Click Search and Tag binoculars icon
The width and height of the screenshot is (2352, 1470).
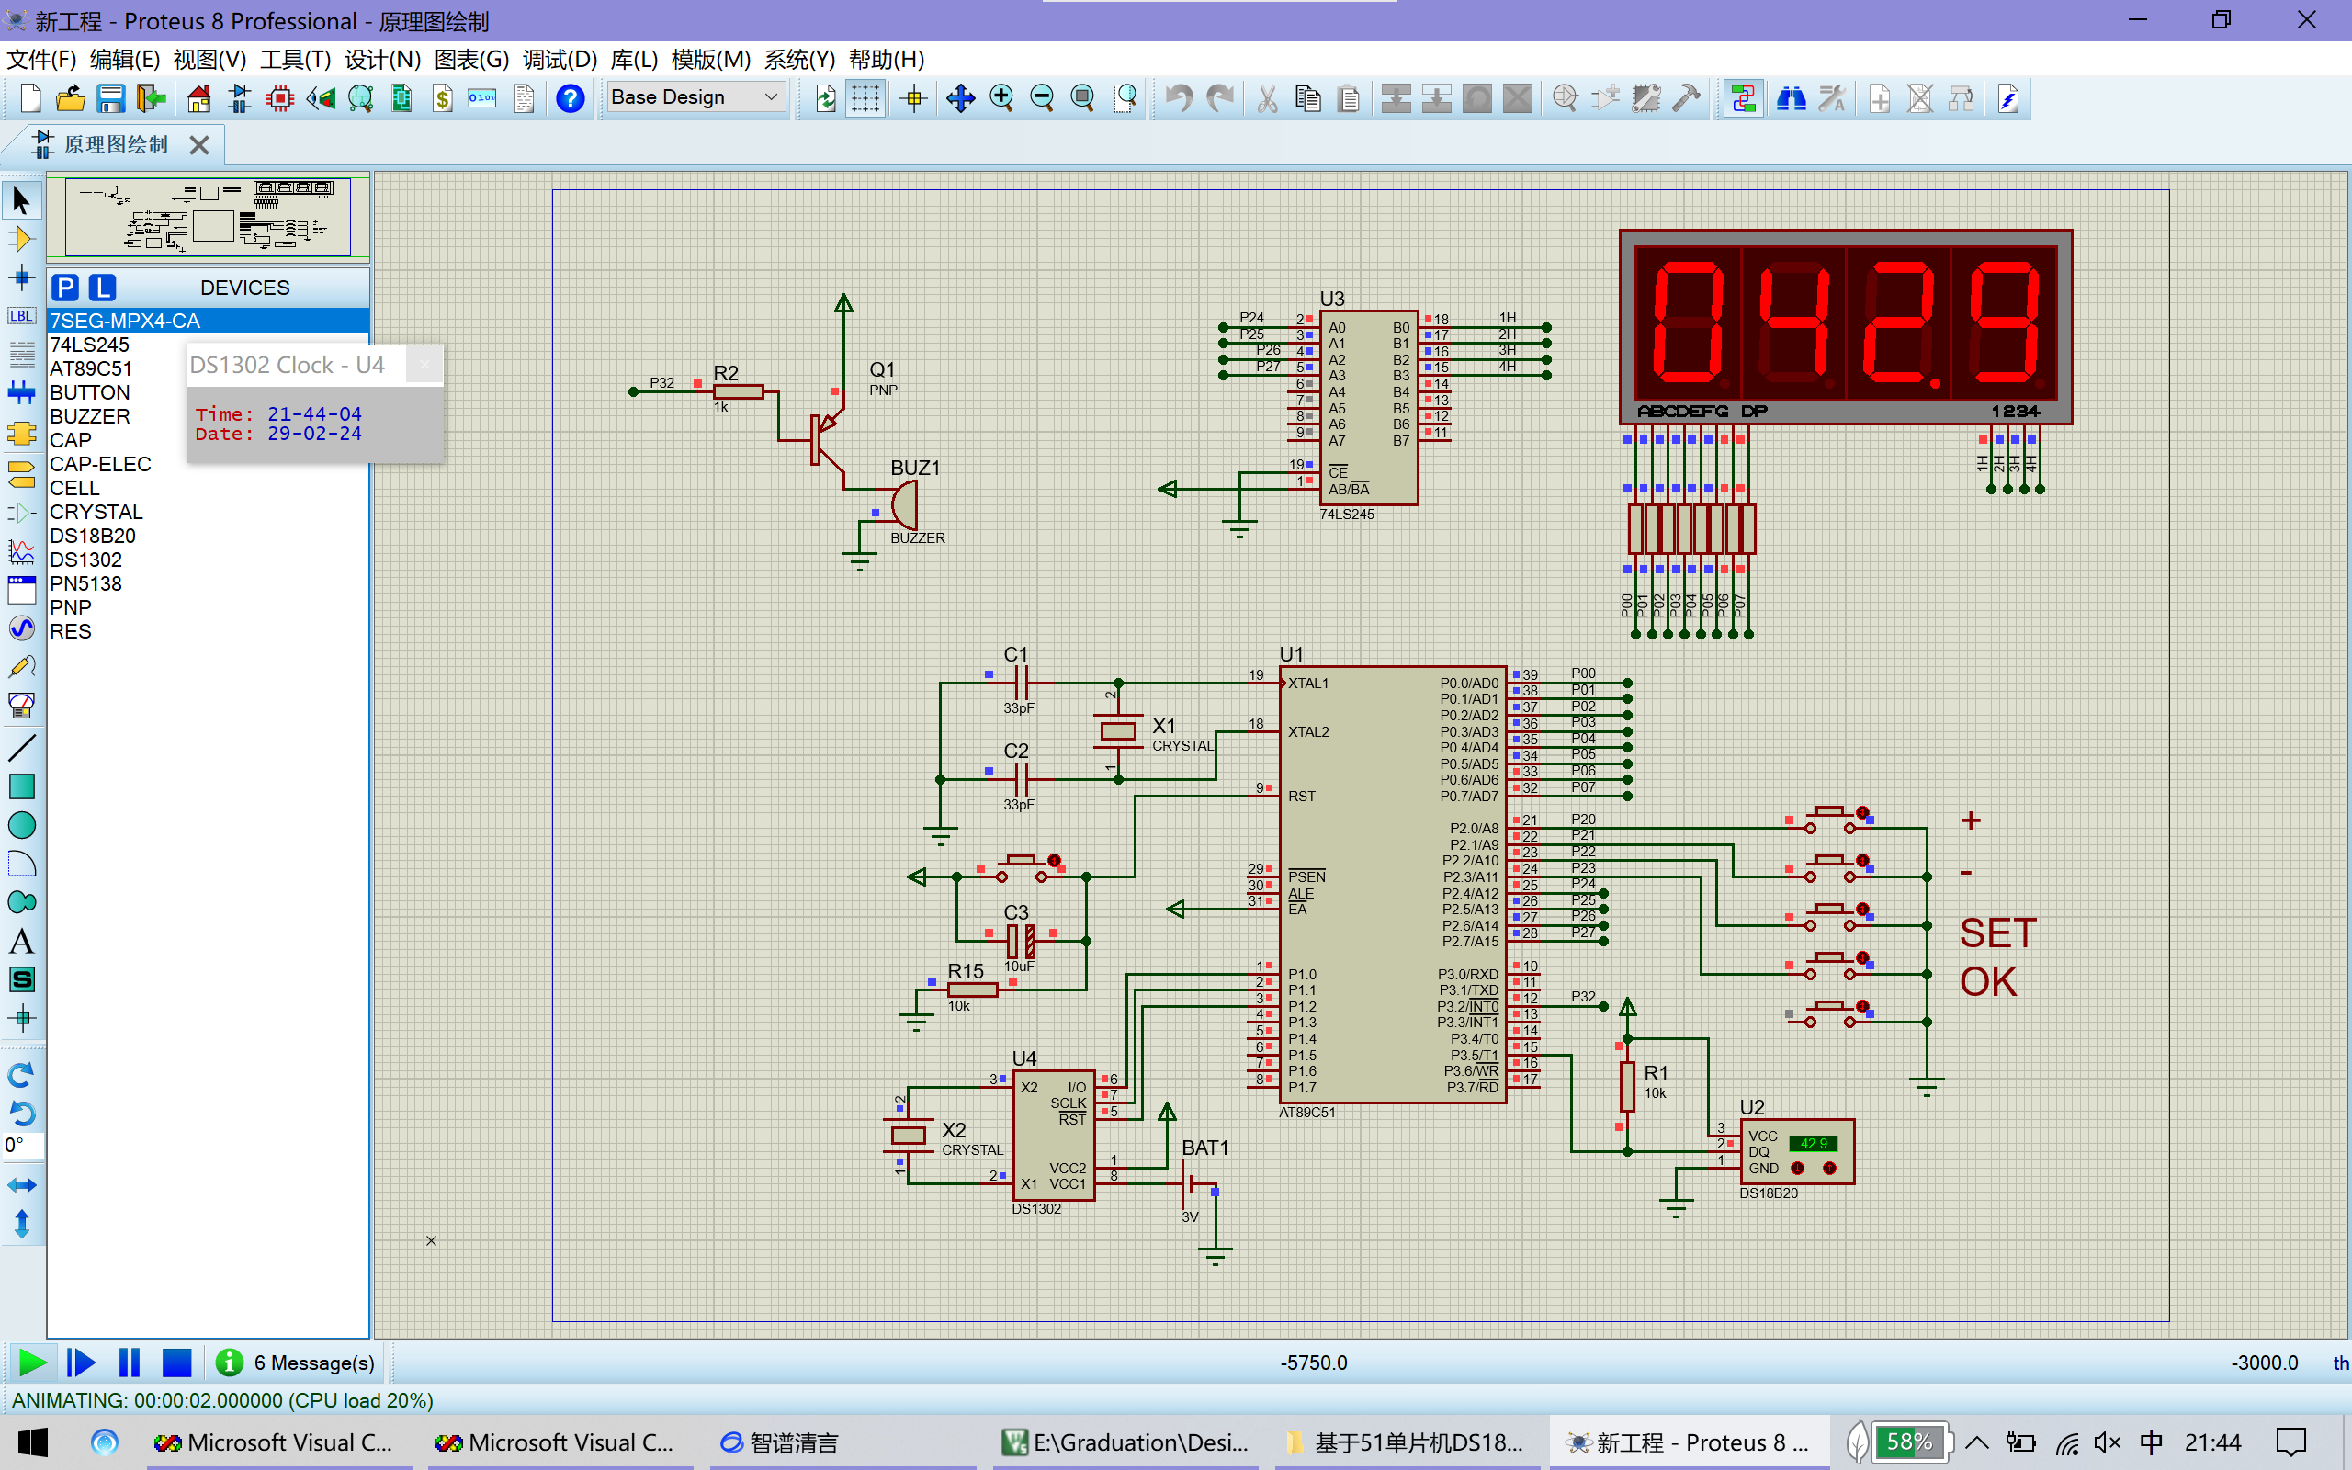pos(1792,98)
